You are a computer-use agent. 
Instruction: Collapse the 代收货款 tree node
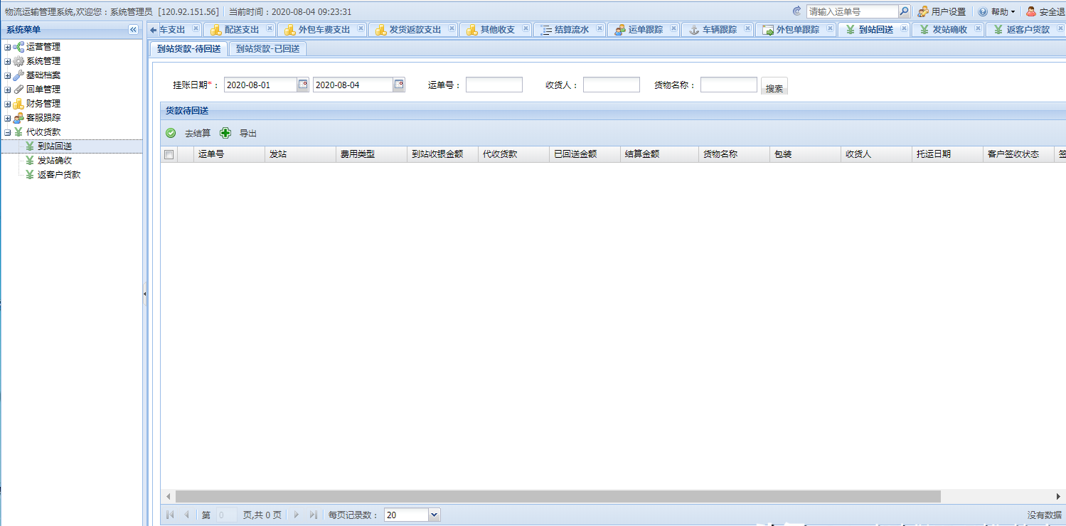tap(8, 132)
